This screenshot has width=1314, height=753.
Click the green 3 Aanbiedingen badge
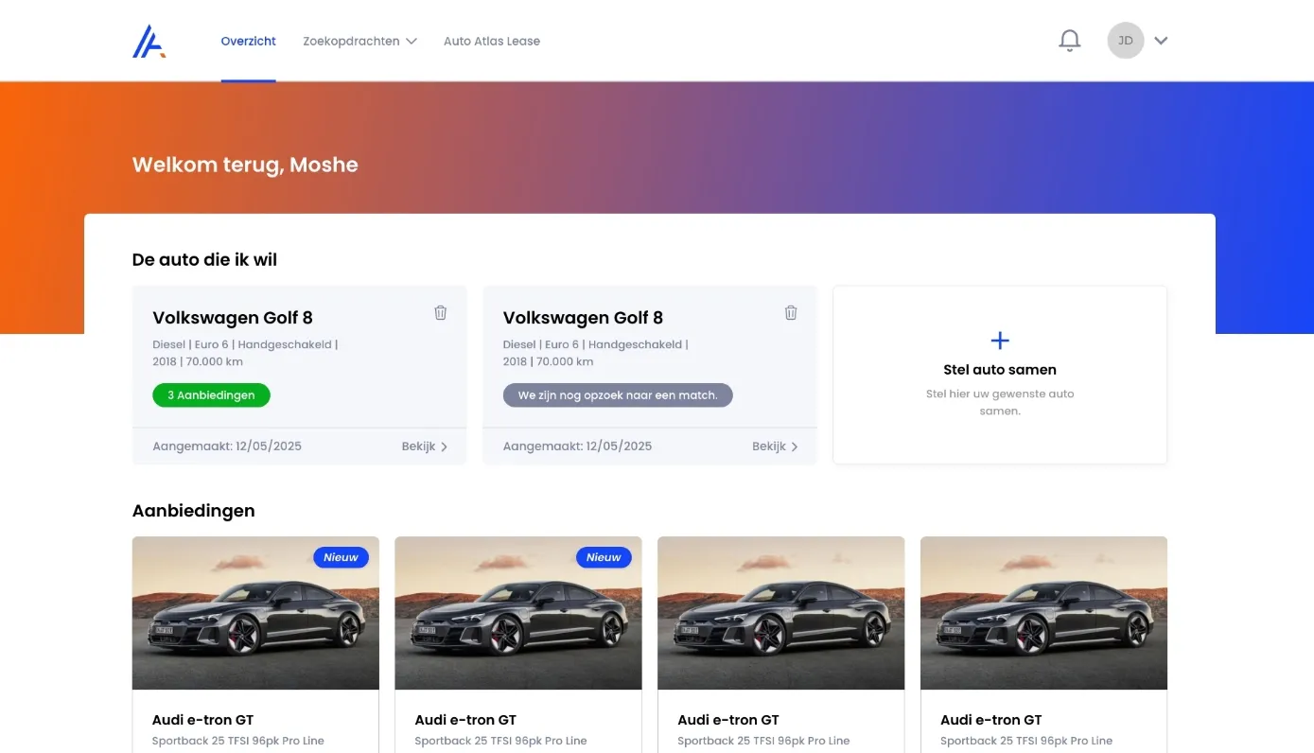click(211, 394)
